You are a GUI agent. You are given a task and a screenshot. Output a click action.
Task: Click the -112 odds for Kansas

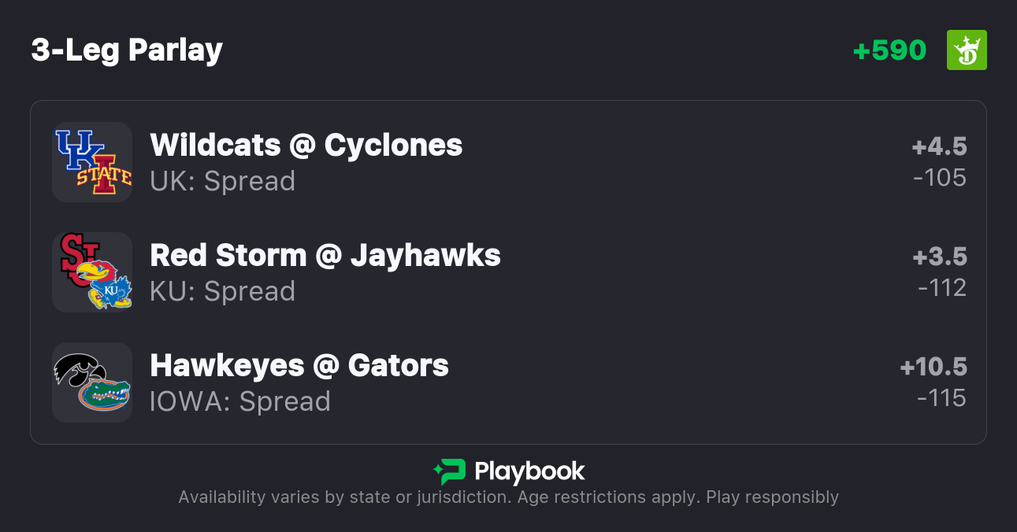[942, 288]
